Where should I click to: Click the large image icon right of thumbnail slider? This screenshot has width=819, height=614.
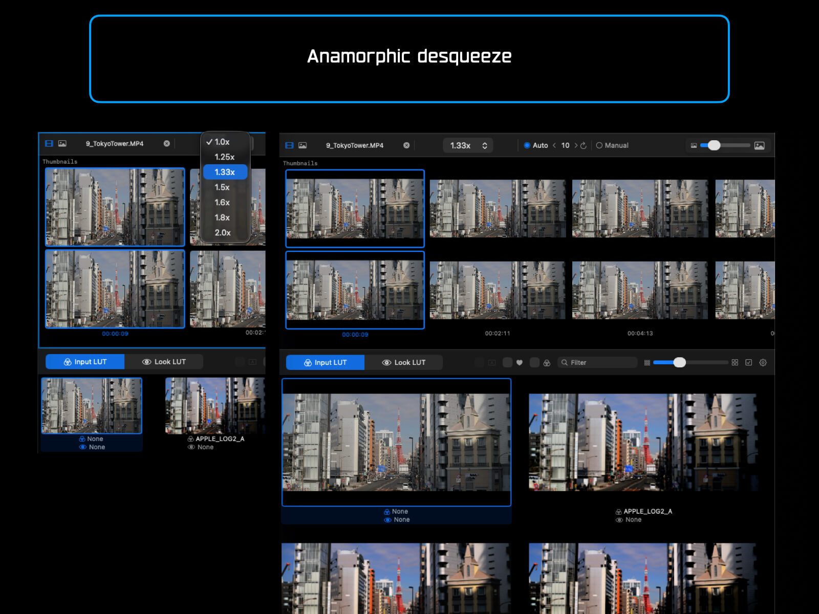tap(760, 145)
